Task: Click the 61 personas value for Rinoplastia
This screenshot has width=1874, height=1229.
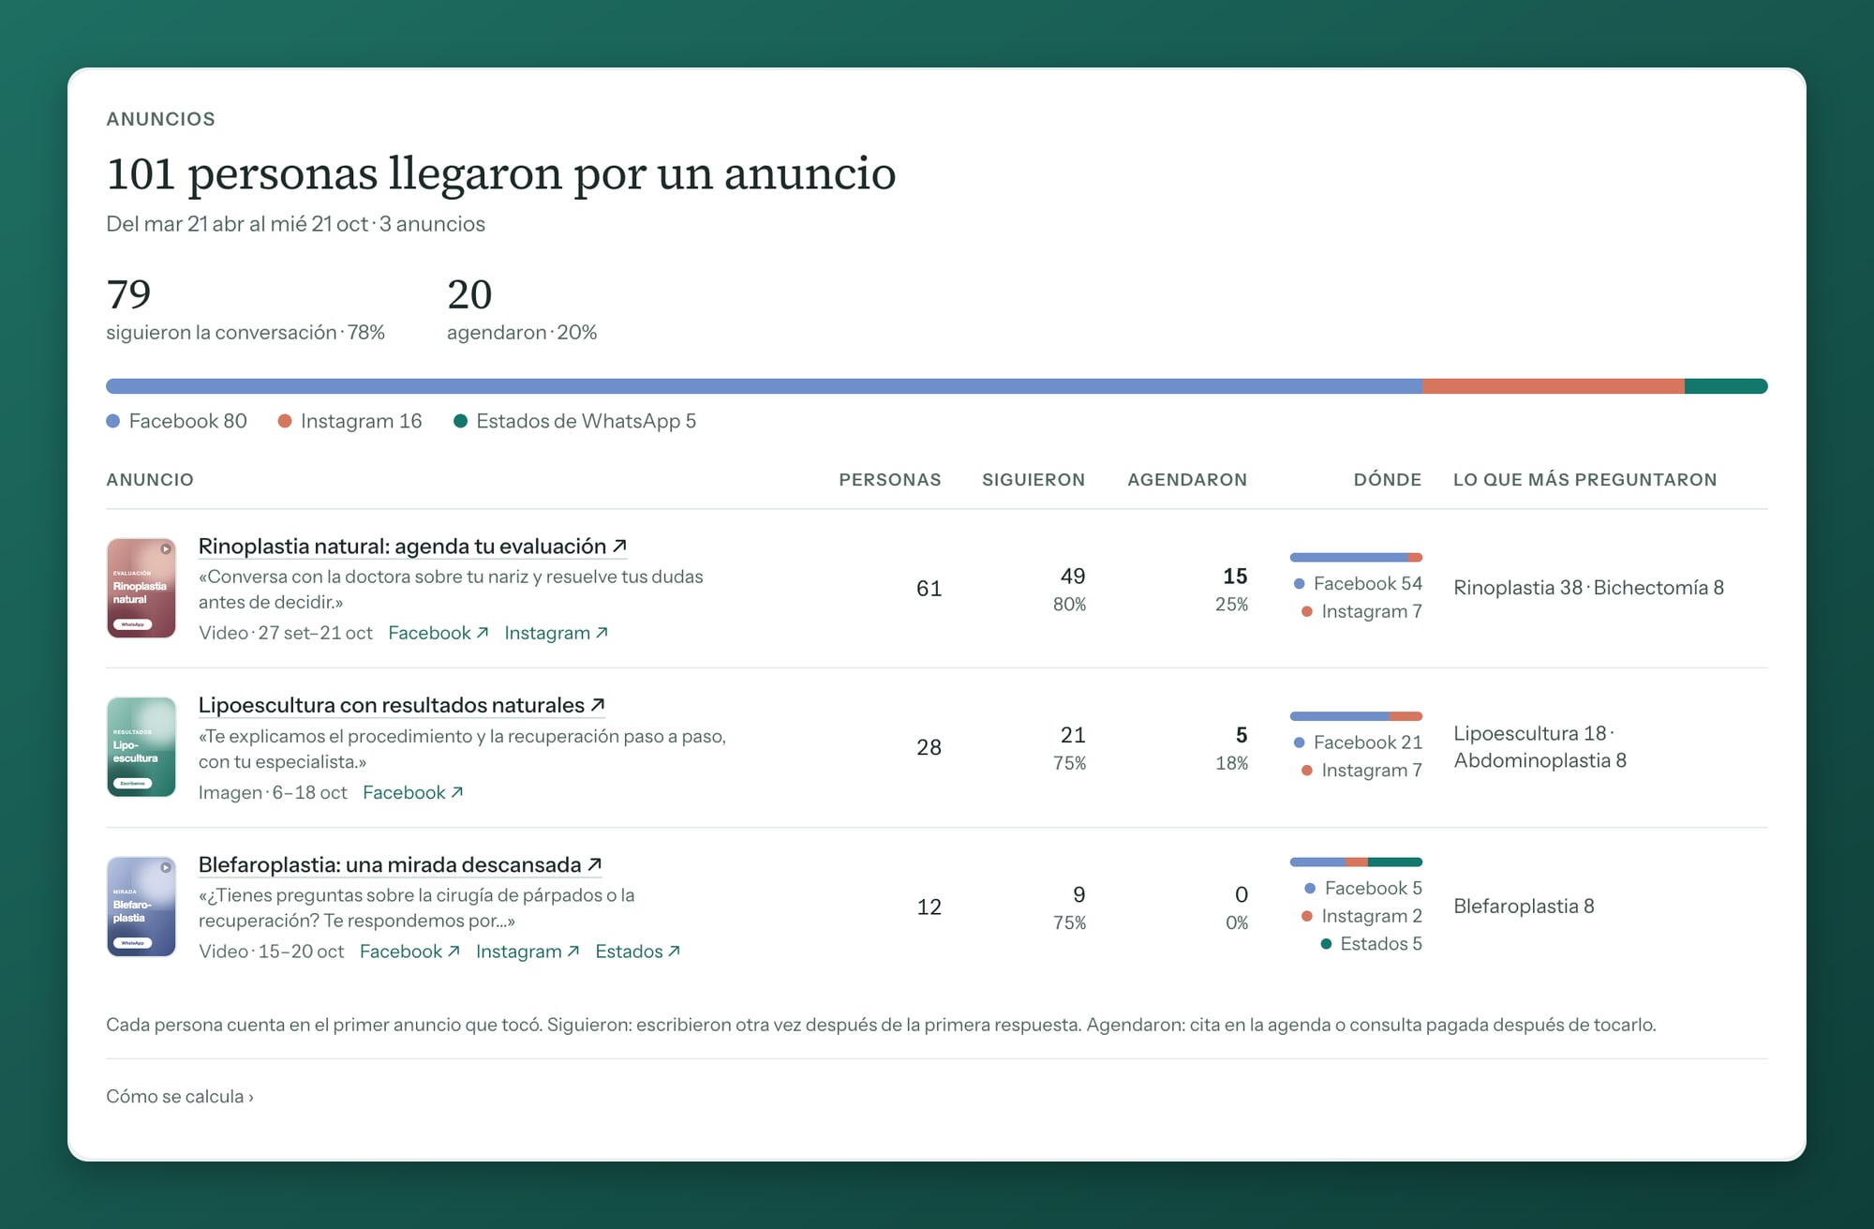Action: [x=929, y=589]
